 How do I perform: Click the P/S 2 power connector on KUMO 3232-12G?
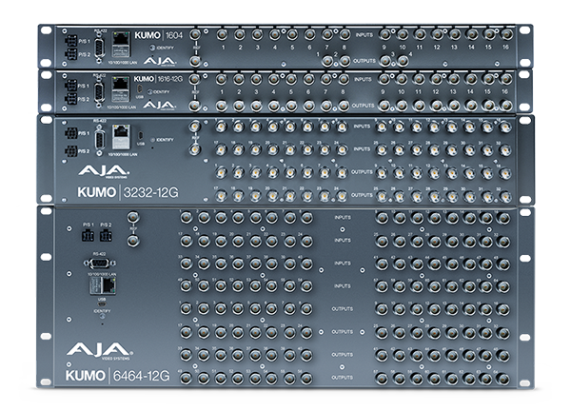click(x=71, y=150)
